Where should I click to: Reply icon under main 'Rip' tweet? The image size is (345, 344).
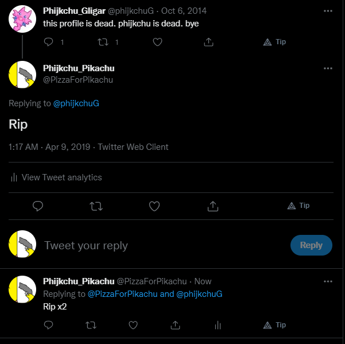38,206
